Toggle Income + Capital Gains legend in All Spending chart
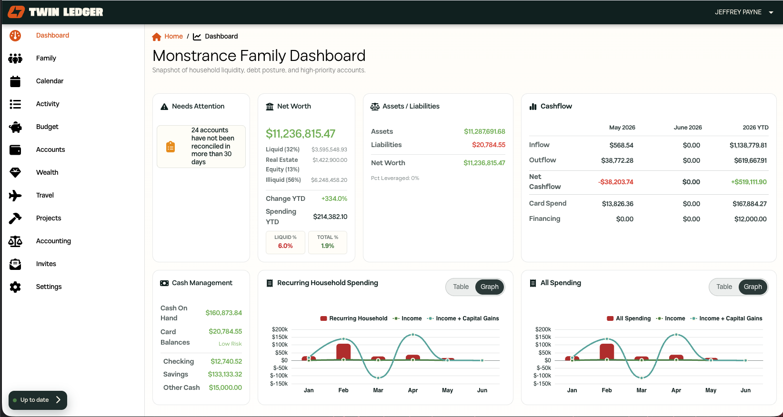Screen dimensions: 783x417 [726, 318]
